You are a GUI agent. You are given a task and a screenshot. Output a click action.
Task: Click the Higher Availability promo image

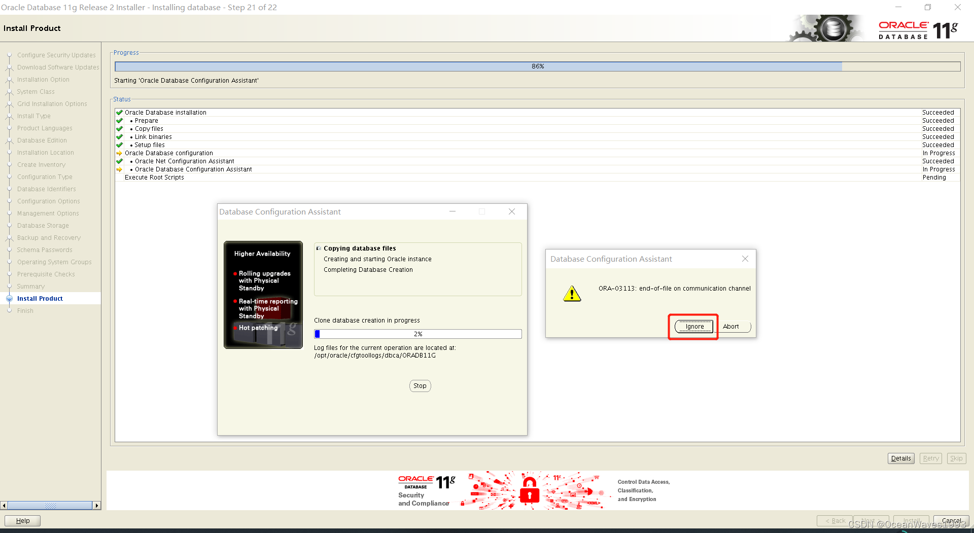coord(263,295)
